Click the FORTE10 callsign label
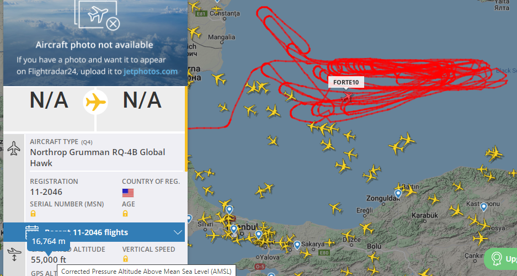 pyautogui.click(x=346, y=82)
